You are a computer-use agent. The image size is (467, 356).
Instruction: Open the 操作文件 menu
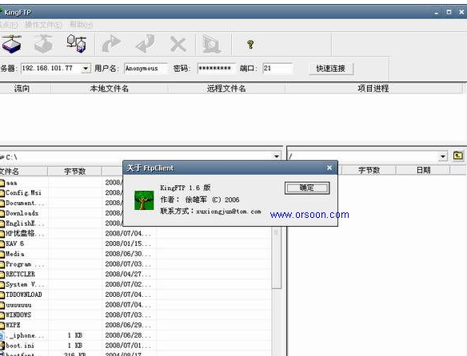pyautogui.click(x=43, y=25)
